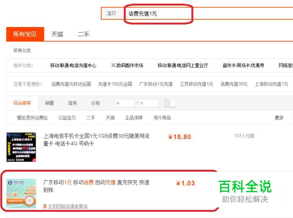This screenshot has width=293, height=218.
Task: Click the 所有分类 breadcrumb
Action: coord(22,50)
